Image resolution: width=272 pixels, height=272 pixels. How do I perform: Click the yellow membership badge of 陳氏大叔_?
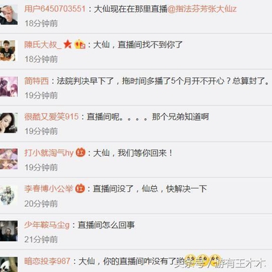tap(80, 44)
